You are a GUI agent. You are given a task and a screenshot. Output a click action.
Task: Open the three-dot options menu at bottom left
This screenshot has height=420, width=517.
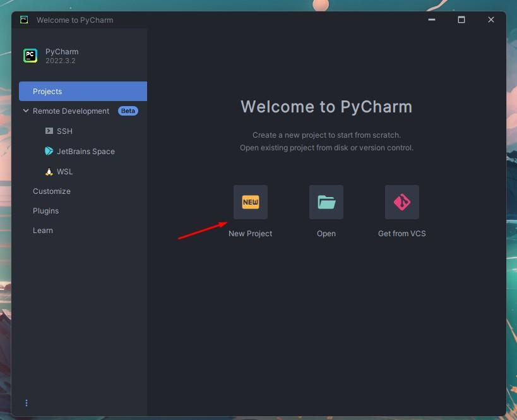[27, 403]
